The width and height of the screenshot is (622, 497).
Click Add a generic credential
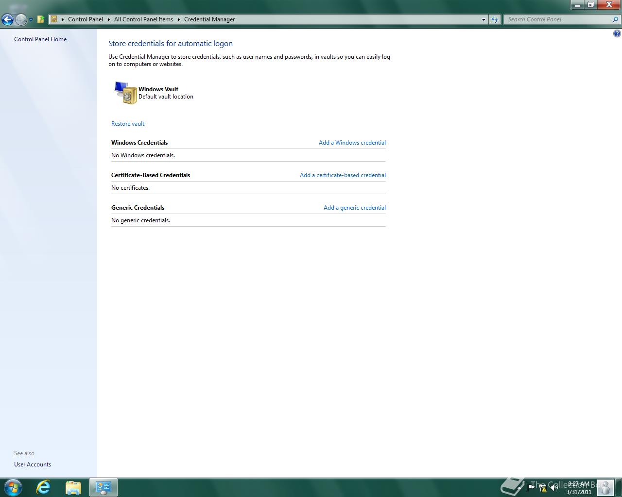click(355, 208)
